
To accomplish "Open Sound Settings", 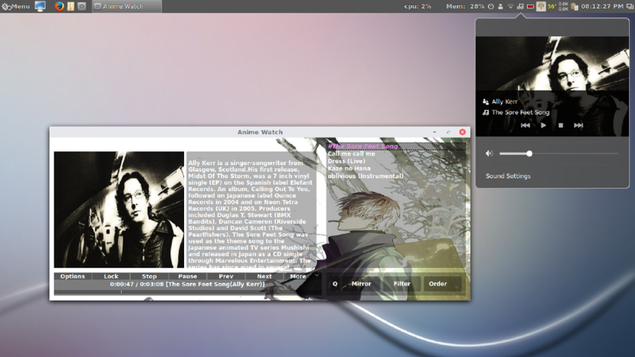I will coord(508,176).
